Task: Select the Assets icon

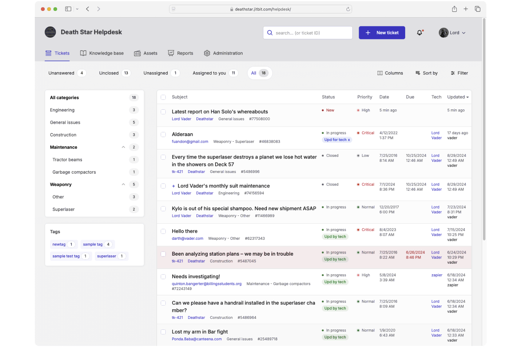Action: tap(138, 53)
